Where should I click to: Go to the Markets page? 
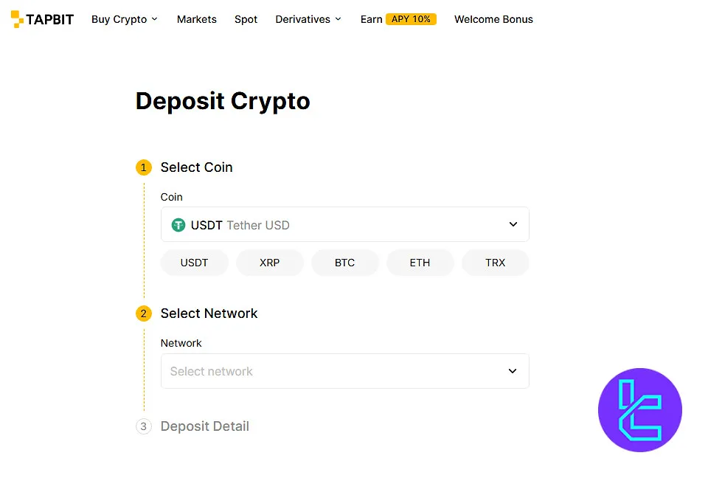(x=197, y=19)
